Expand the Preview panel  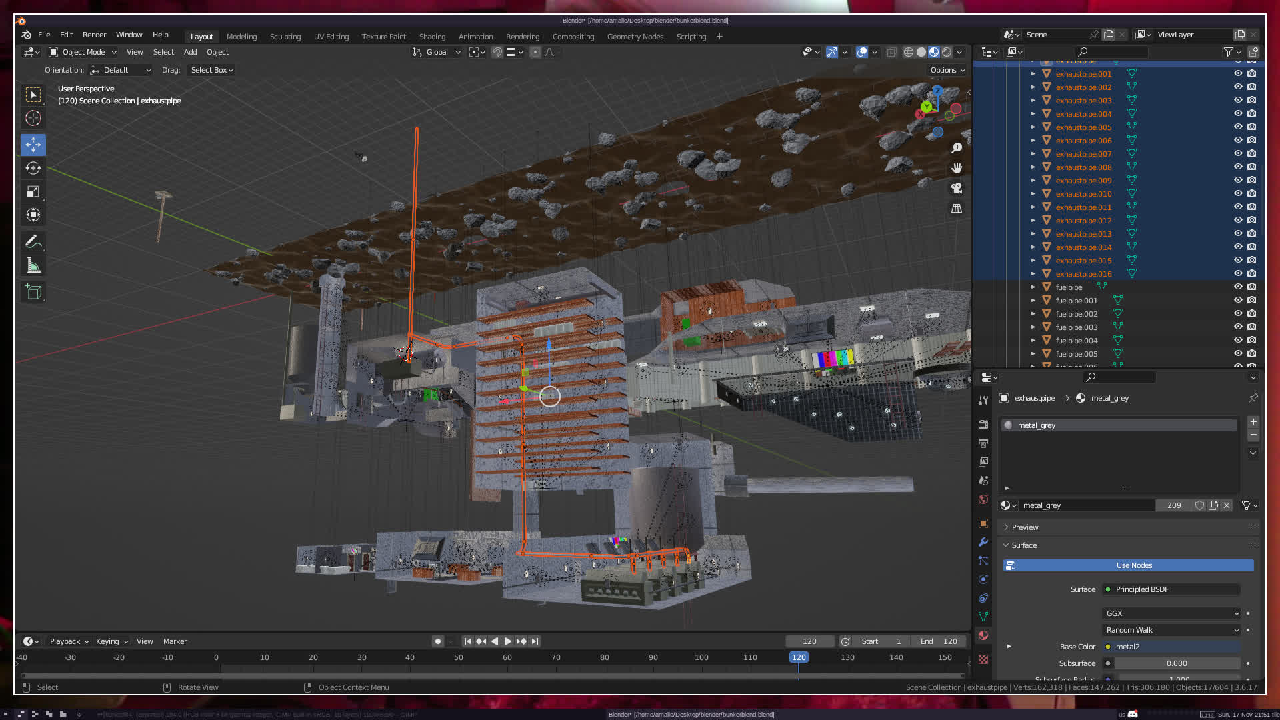(1025, 527)
